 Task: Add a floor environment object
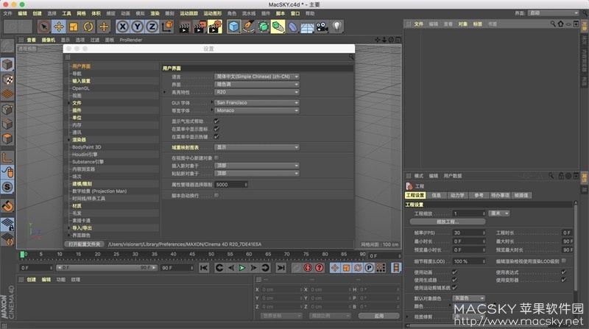[307, 26]
